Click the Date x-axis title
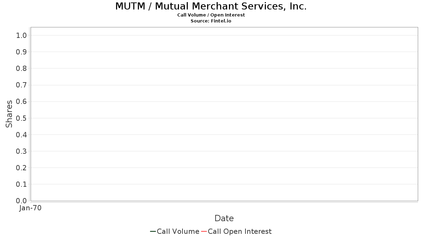 click(x=224, y=218)
